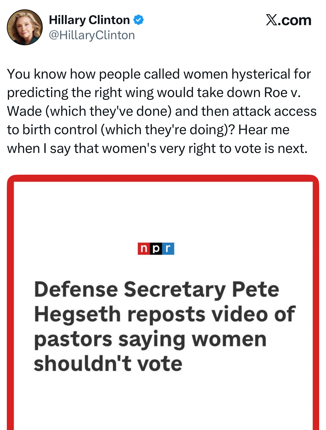Click 'shouldn't vote' headline text
This screenshot has width=326, height=430.
108,364
